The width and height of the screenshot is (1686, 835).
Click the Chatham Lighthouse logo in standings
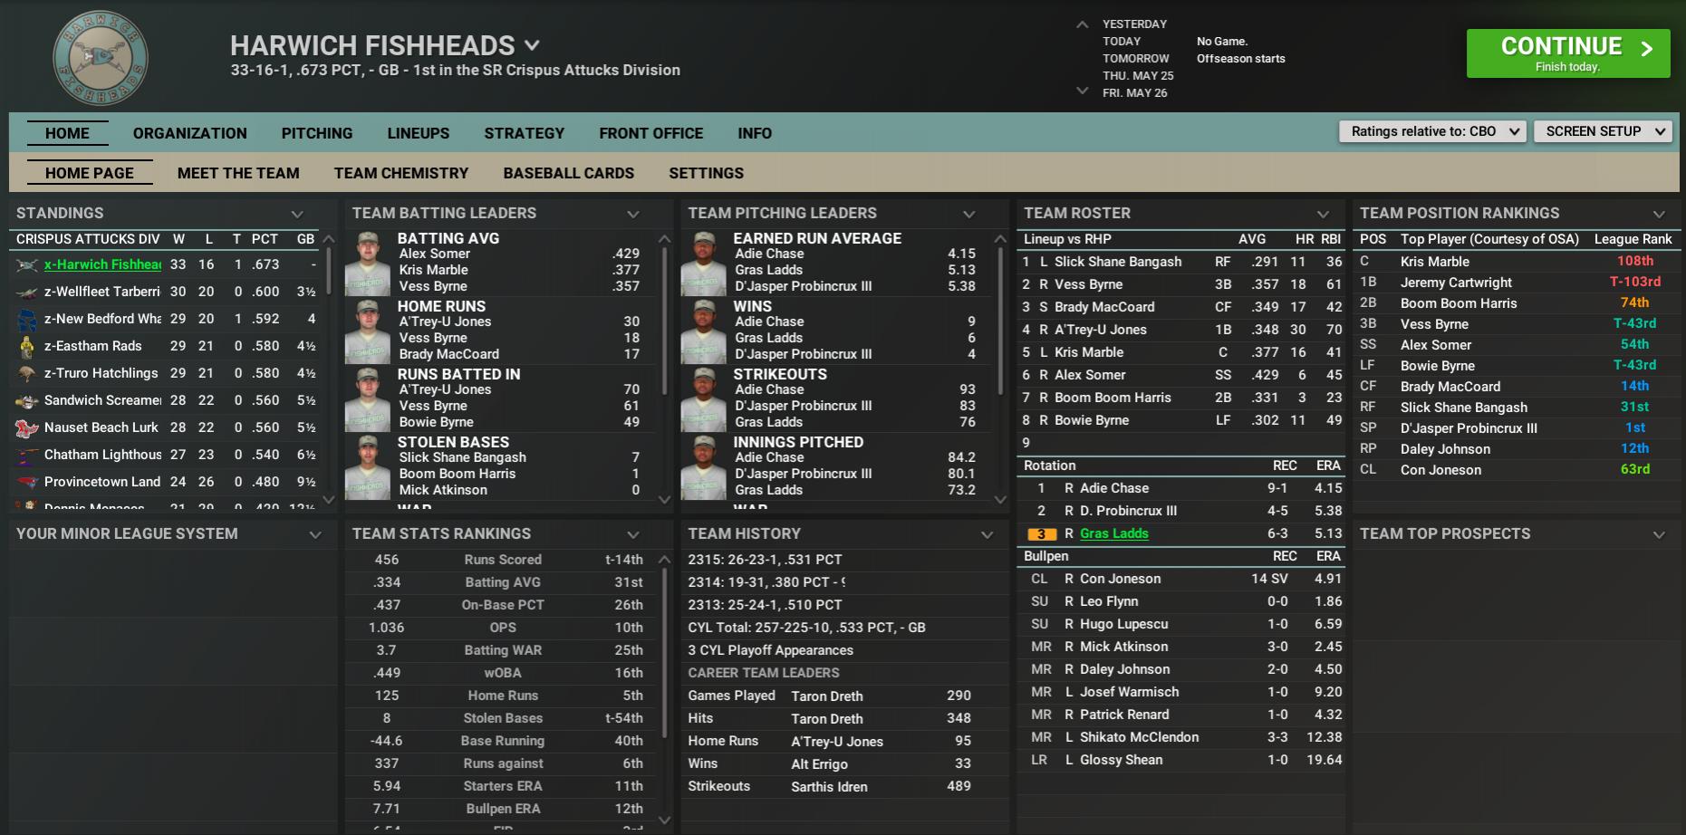27,455
